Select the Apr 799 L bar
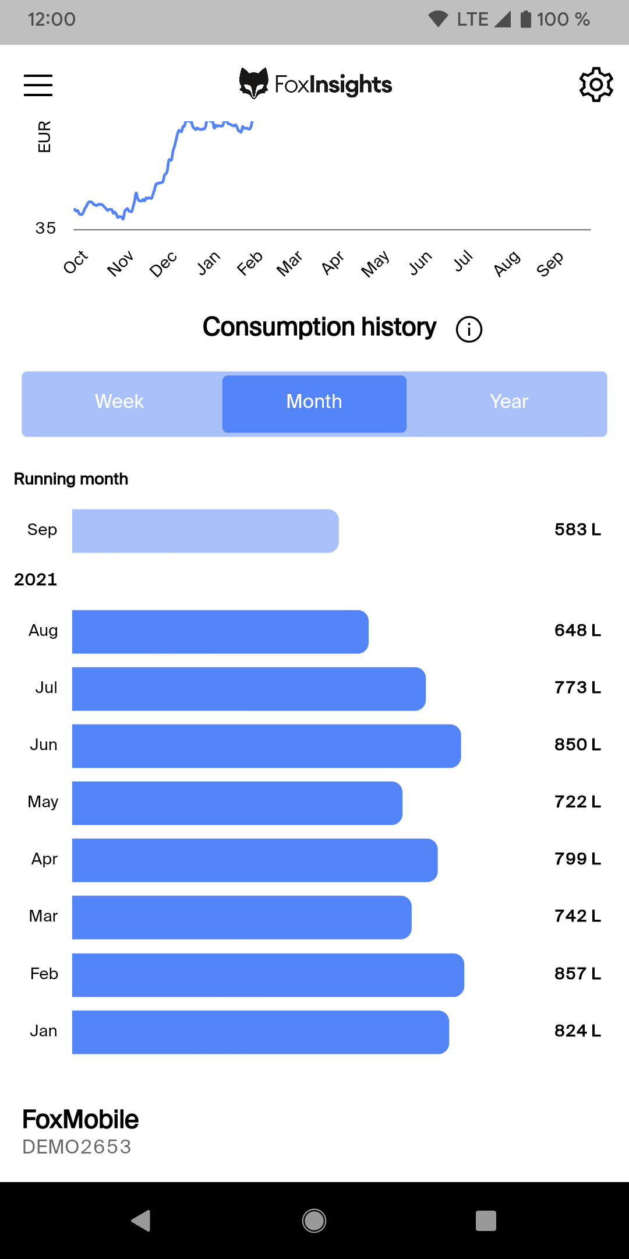629x1259 pixels. click(x=255, y=860)
